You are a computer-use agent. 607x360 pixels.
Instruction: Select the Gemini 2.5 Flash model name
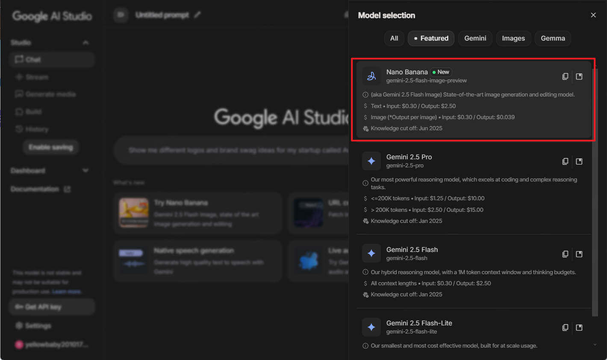(x=412, y=250)
